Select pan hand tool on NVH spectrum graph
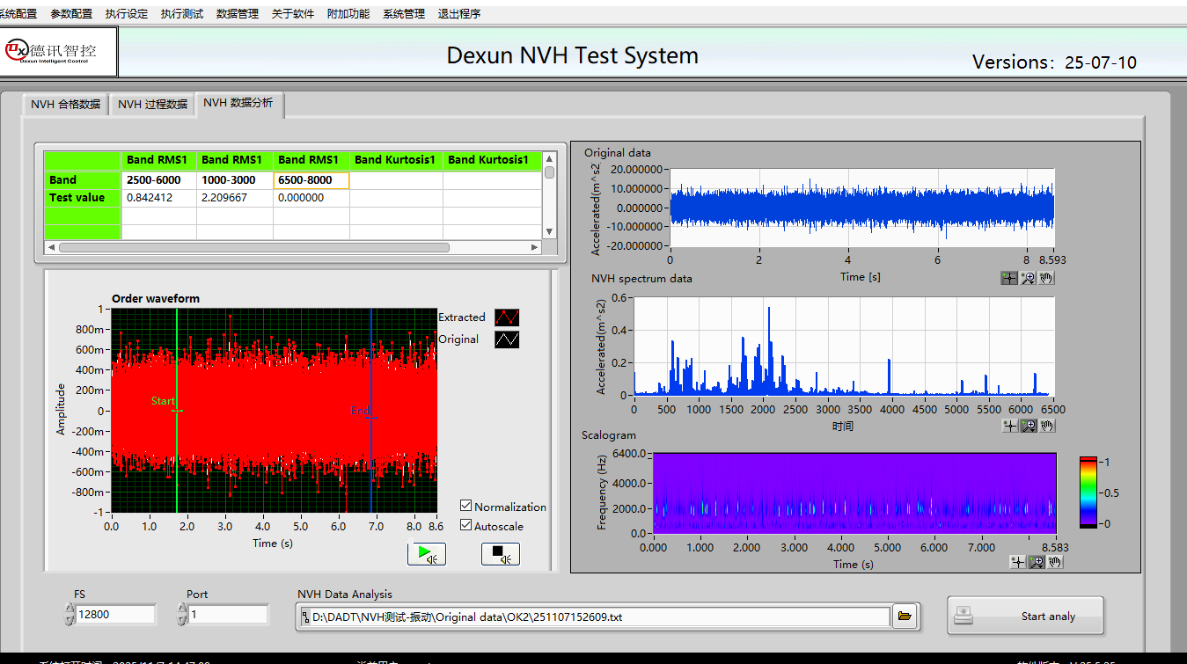 (1046, 426)
